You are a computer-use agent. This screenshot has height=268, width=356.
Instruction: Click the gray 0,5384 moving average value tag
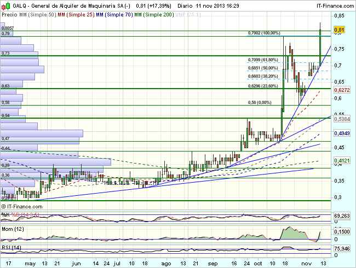(342, 119)
